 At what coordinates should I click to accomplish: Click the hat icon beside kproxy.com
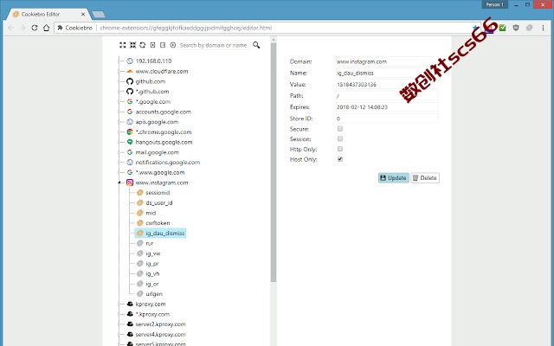tap(130, 304)
